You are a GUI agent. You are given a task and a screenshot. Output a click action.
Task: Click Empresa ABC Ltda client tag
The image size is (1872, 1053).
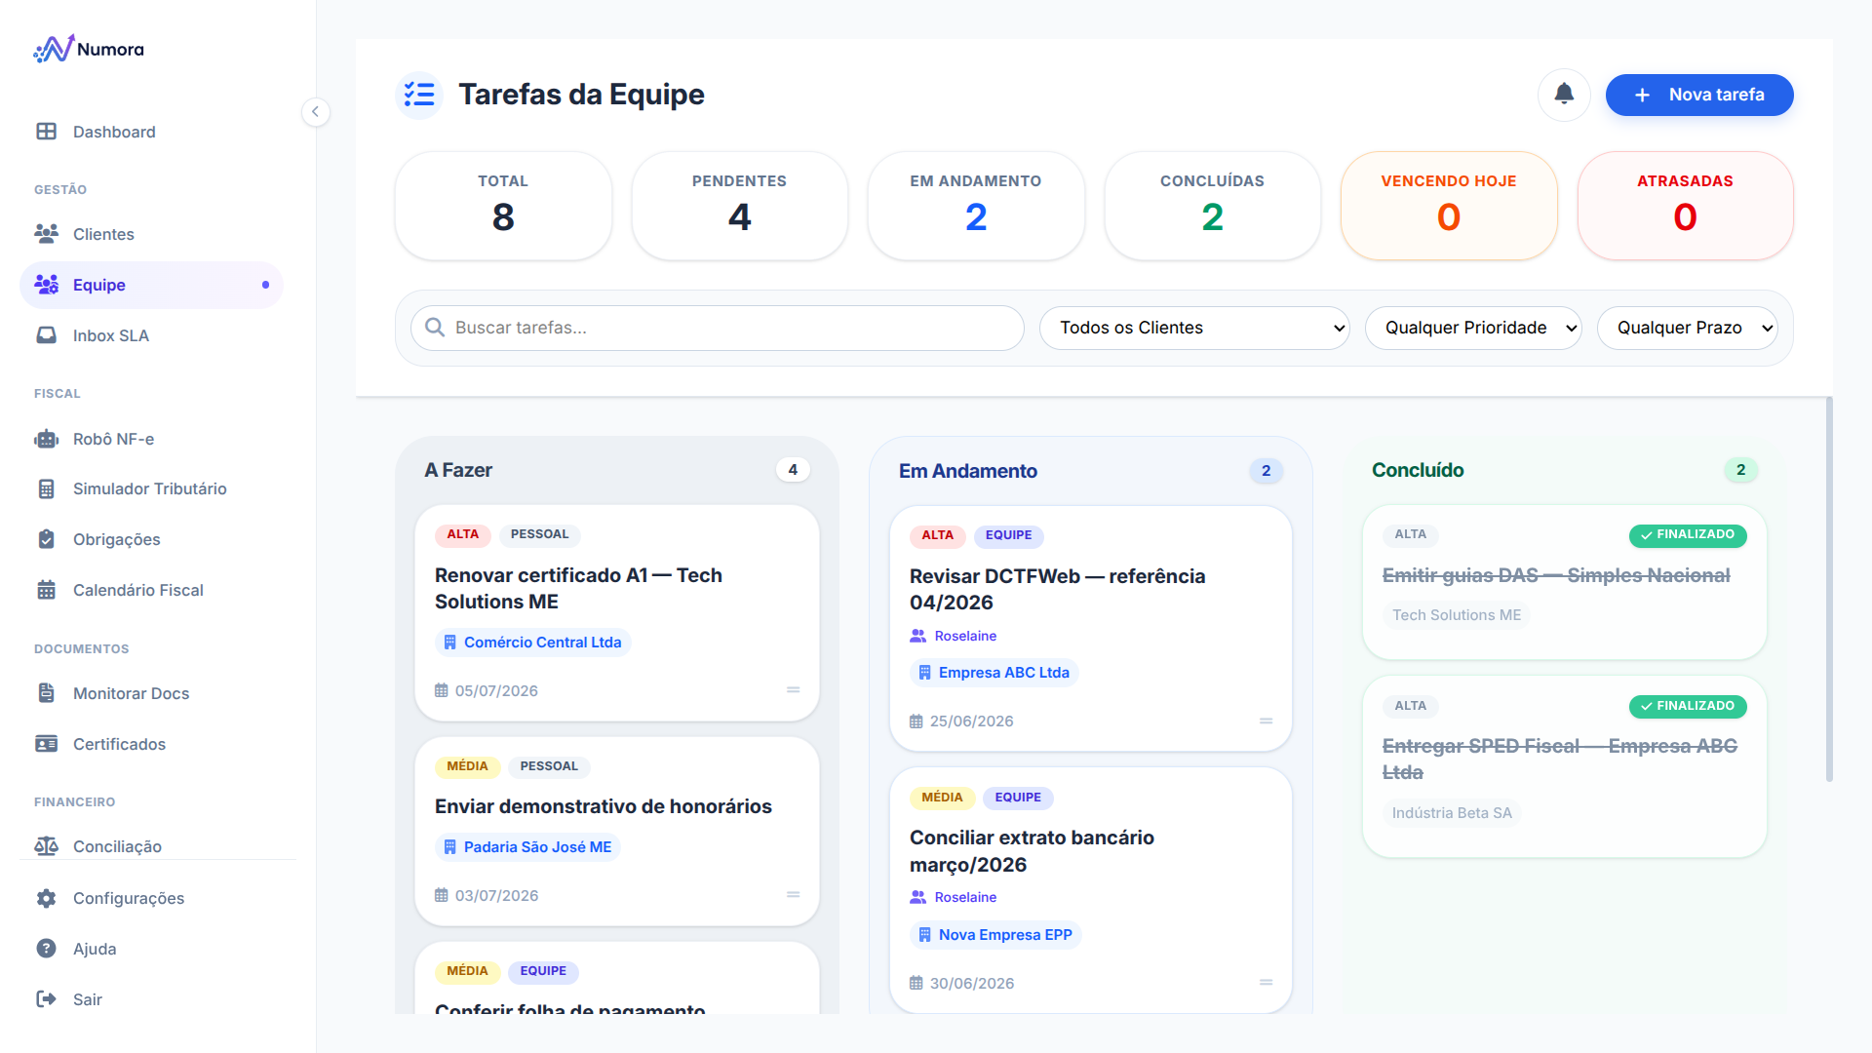(994, 673)
